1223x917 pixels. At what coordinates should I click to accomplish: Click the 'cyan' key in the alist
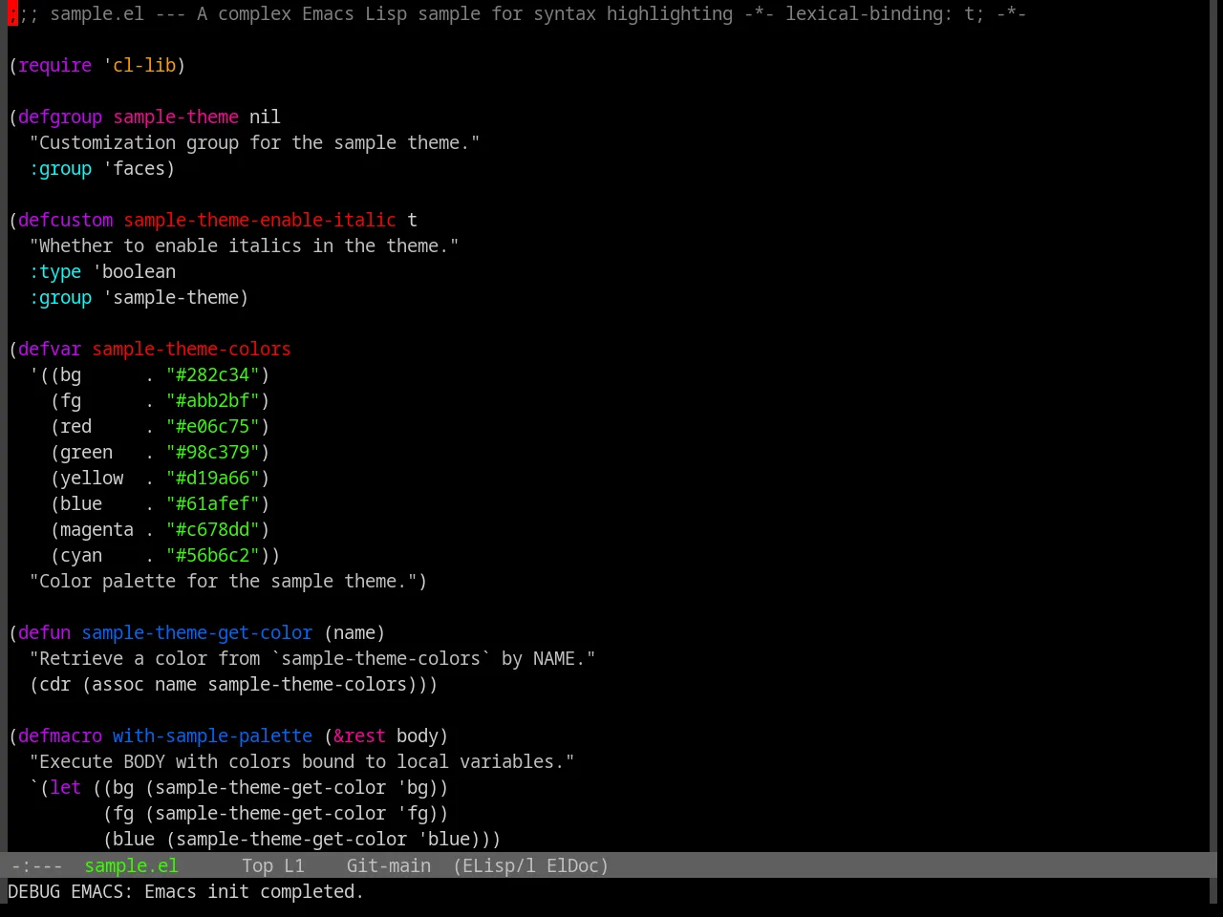[81, 555]
